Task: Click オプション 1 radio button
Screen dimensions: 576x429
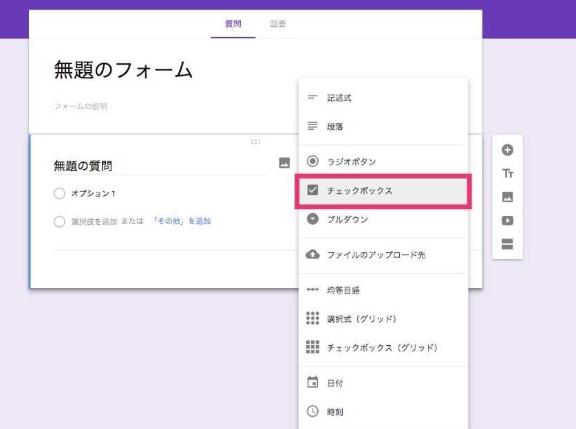Action: 59,193
